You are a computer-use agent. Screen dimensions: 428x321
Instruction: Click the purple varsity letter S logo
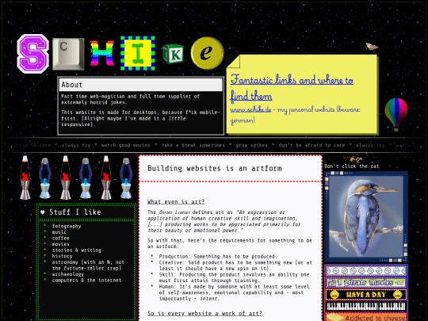(33, 54)
